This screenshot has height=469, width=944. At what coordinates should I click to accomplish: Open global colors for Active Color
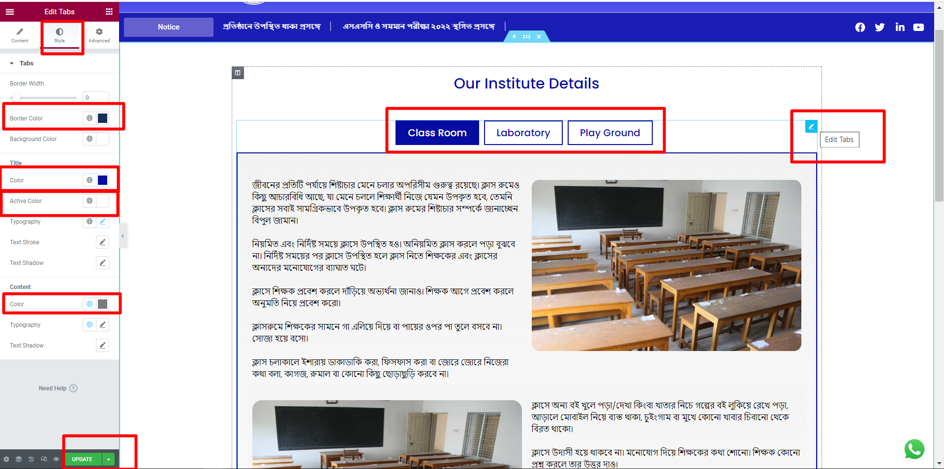pos(90,201)
